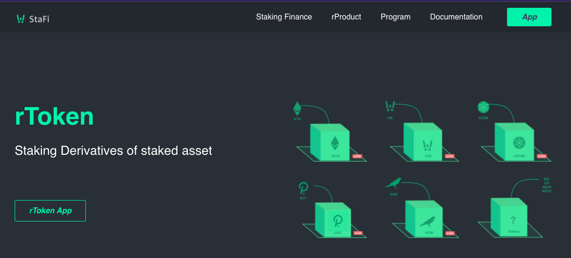Viewport: 571px width, 258px height.
Task: Click the Live badge on rDOT
Action: tap(358, 233)
